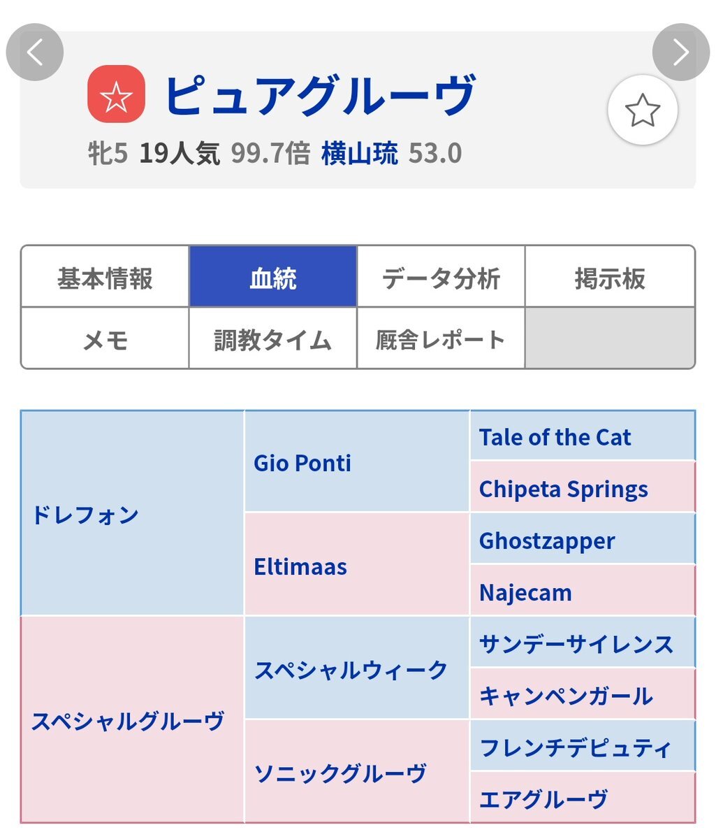Go to previous horse with left arrow

35,52
